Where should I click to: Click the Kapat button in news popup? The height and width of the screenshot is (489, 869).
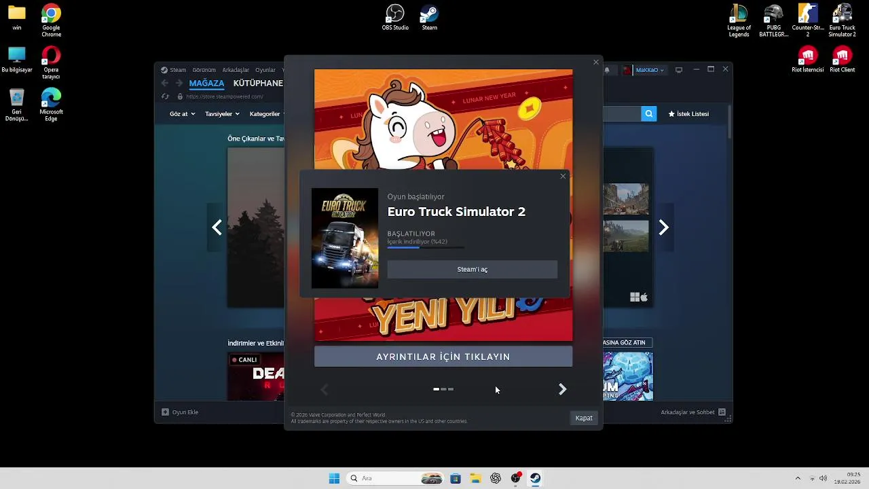coord(584,418)
